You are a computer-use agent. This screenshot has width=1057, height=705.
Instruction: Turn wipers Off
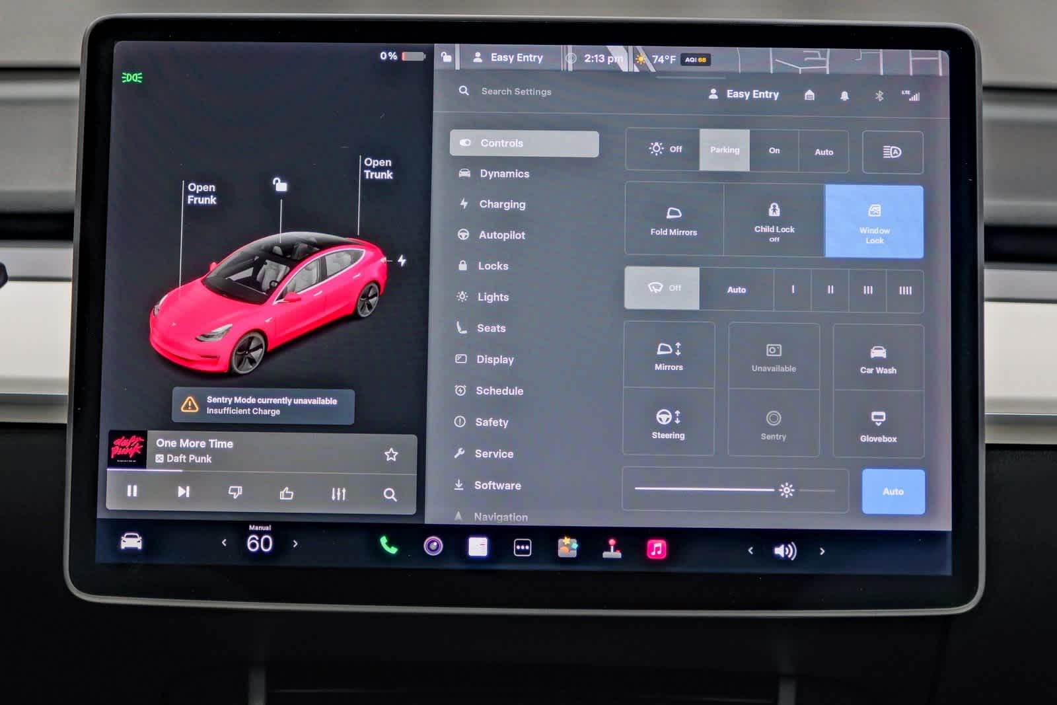point(662,288)
